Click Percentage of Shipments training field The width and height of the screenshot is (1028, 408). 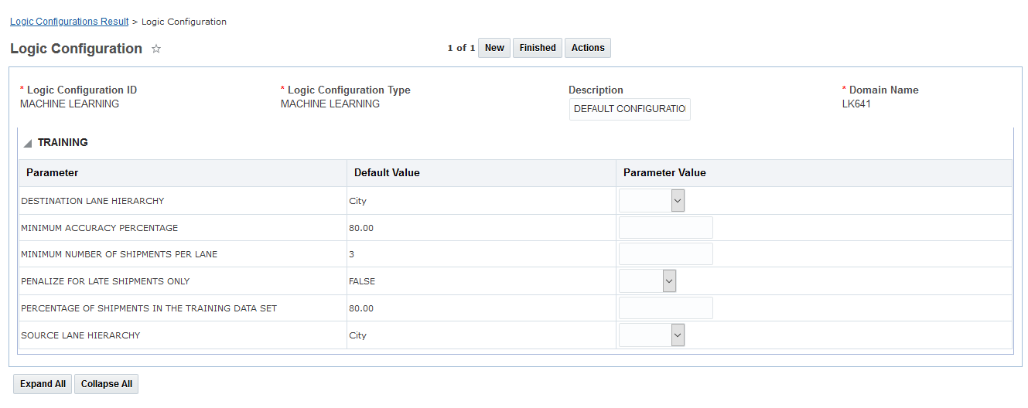point(665,308)
